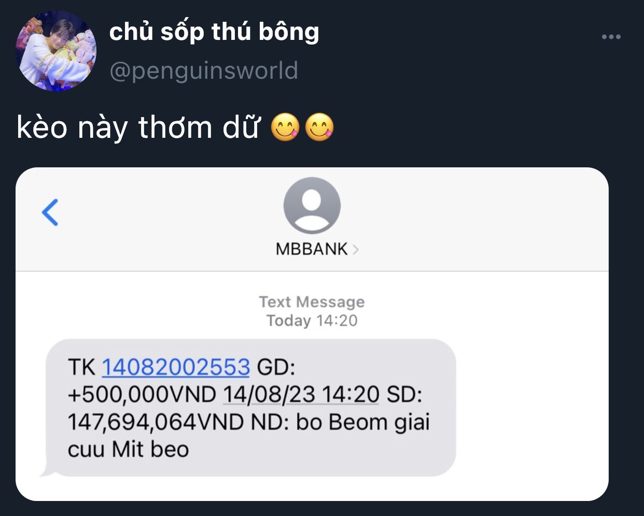
Task: Tap the blue back chevron in message header
Action: (x=50, y=212)
